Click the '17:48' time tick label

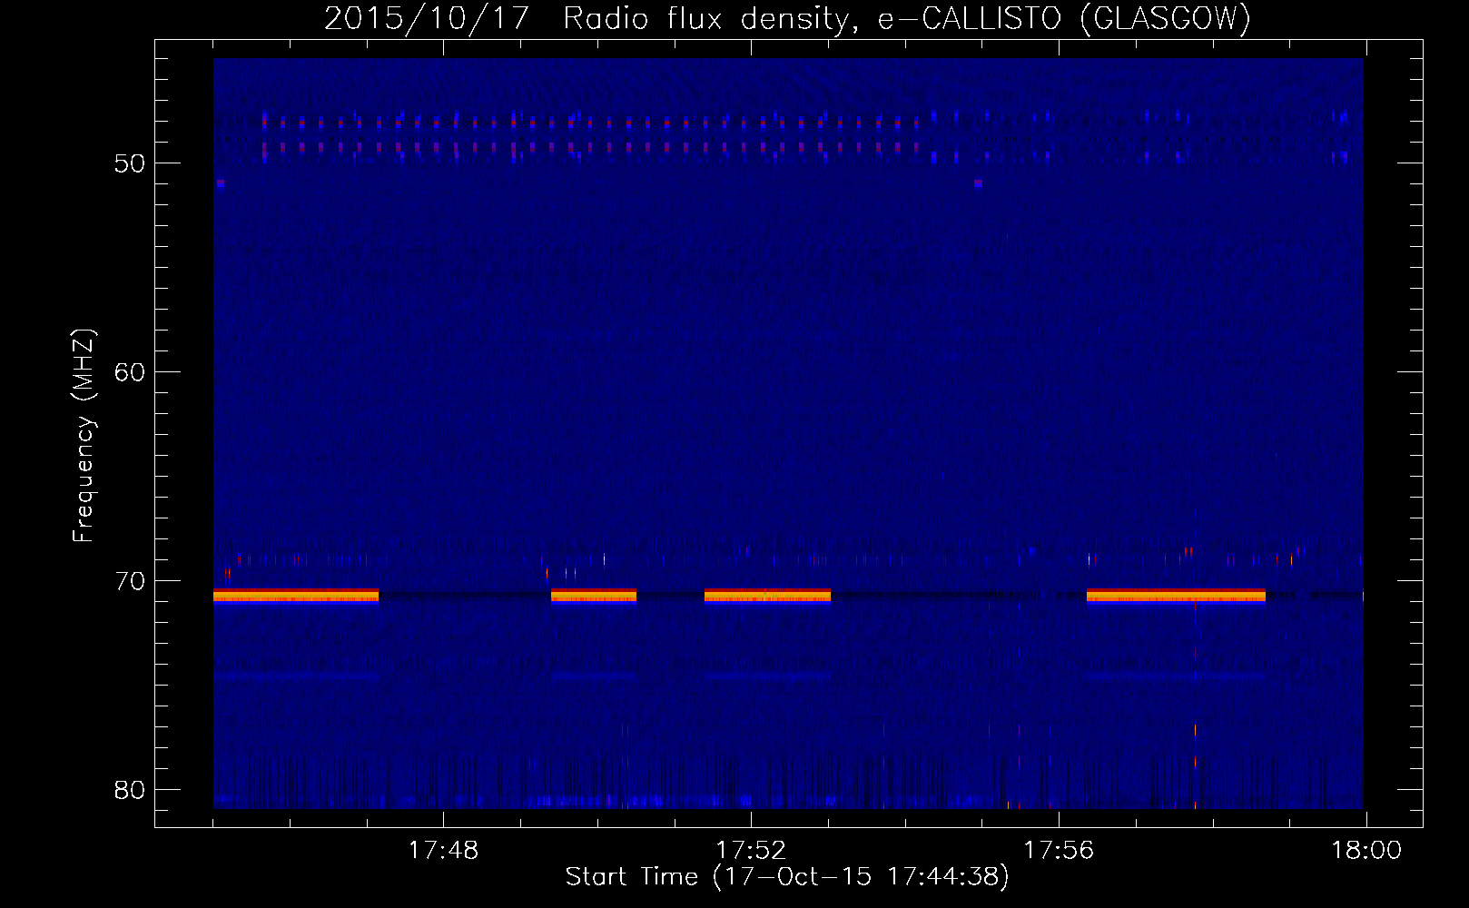tap(443, 851)
